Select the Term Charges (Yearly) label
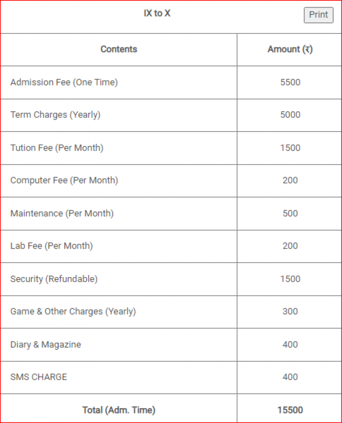This screenshot has height=423, width=342. pyautogui.click(x=55, y=115)
